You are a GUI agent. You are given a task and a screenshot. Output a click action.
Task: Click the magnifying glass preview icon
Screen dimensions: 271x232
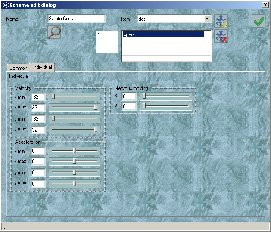click(x=54, y=32)
